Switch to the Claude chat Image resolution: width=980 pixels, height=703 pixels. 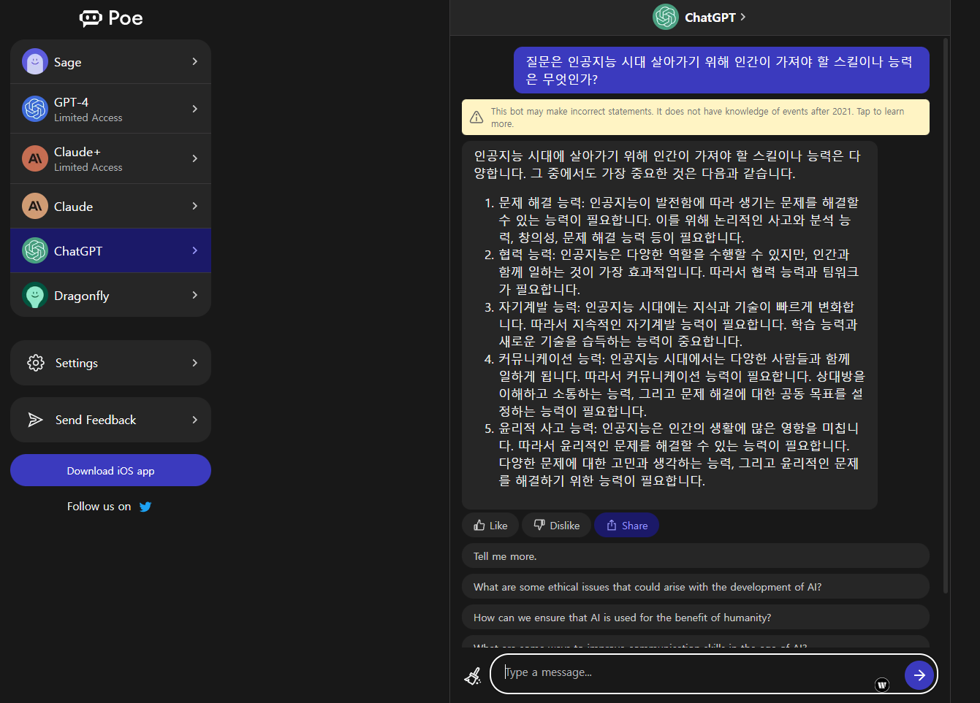point(110,207)
